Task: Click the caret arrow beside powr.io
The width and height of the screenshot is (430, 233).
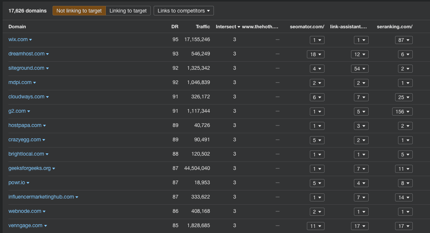Action: (28, 183)
